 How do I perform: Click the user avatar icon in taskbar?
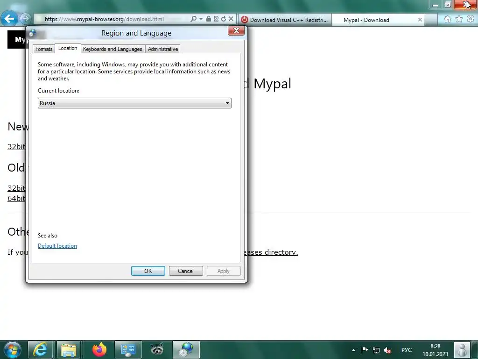click(x=462, y=350)
